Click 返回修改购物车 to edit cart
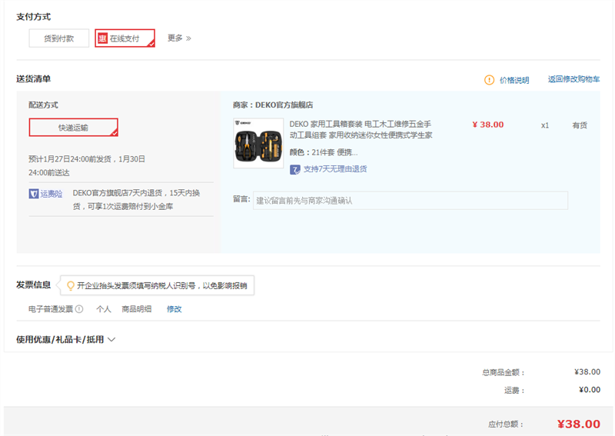Image resolution: width=615 pixels, height=436 pixels. click(x=573, y=79)
